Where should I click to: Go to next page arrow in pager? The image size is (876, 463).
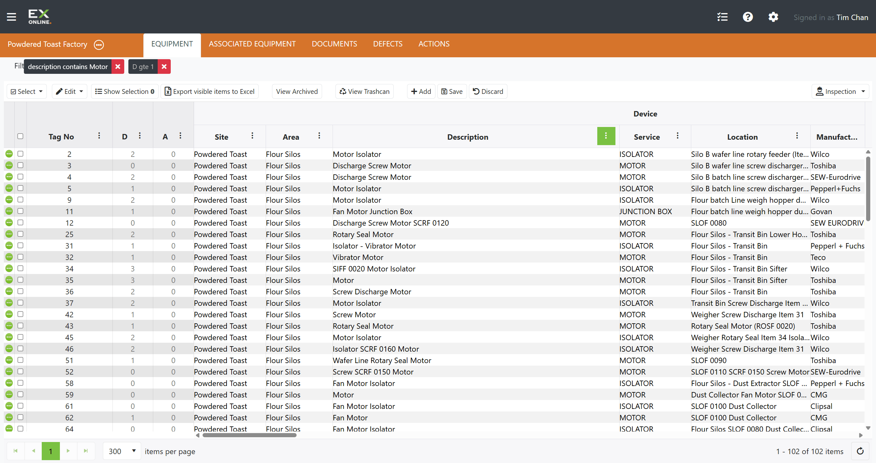point(68,451)
